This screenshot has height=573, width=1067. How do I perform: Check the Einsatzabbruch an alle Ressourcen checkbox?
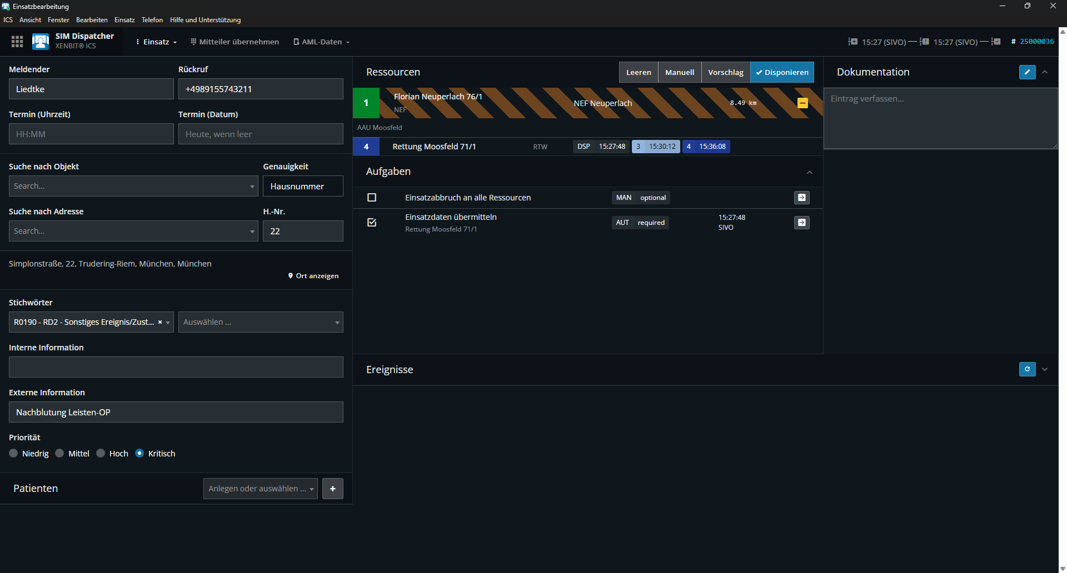click(372, 198)
